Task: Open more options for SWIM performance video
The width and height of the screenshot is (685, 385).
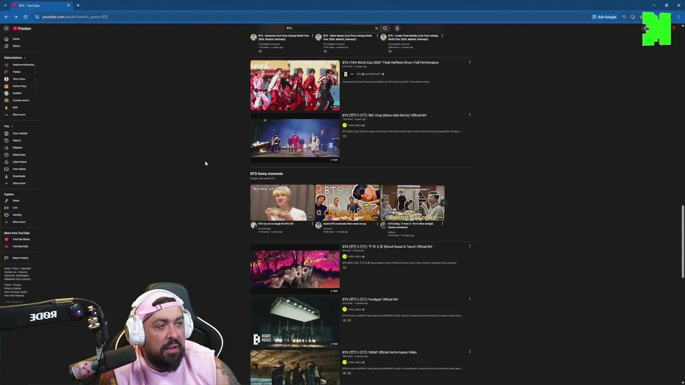Action: [470, 352]
